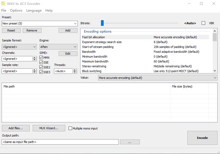Increase Sample rate with up arrow
The width and height of the screenshot is (220, 154).
pyautogui.click(x=34, y=70)
